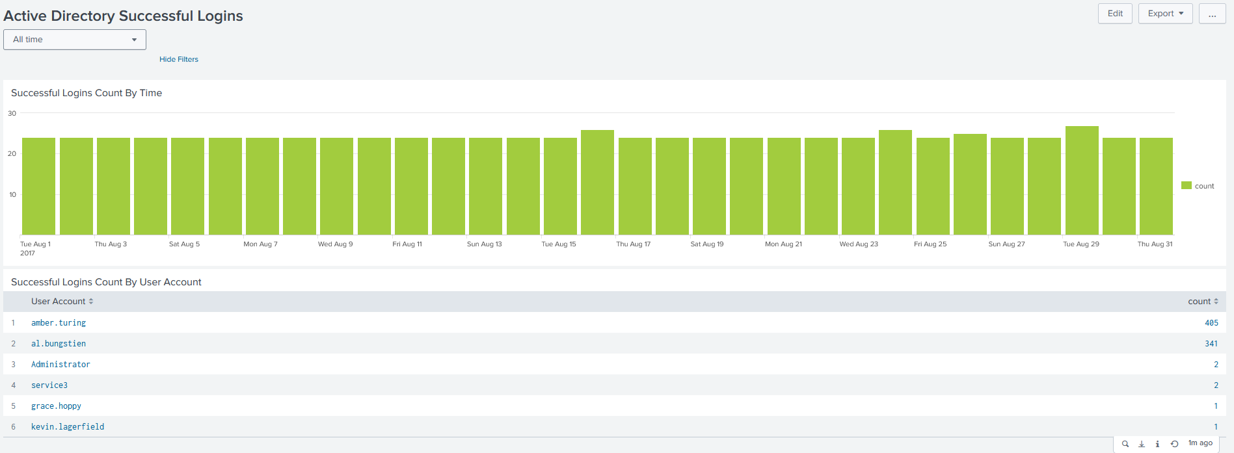The image size is (1234, 453).
Task: Open the panel inspect info icon
Action: 1157,444
